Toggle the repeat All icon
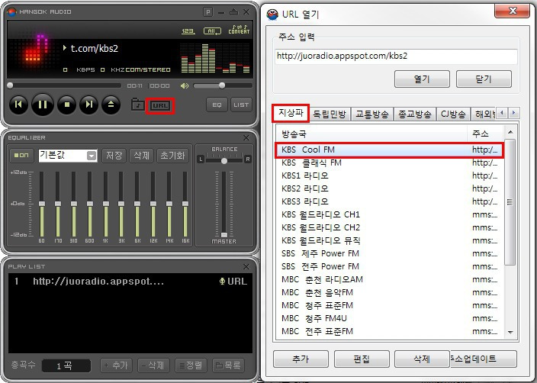This screenshot has width=537, height=383. coord(212,31)
